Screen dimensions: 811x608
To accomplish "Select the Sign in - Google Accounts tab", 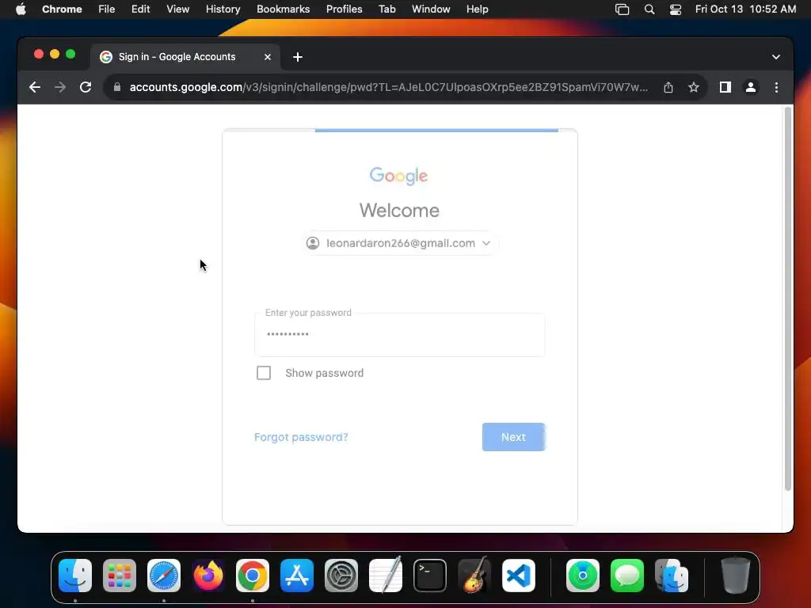I will point(186,57).
